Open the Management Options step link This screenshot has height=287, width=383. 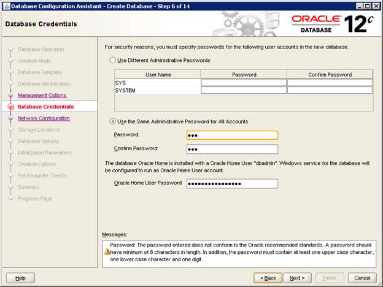pyautogui.click(x=42, y=95)
